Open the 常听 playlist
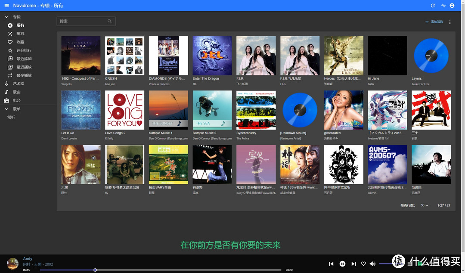The image size is (465, 273). click(x=11, y=117)
